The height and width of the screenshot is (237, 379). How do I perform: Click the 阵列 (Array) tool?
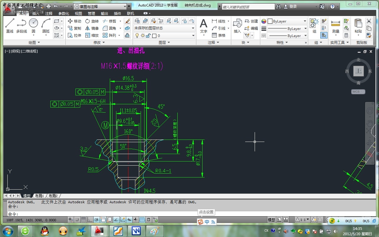click(x=110, y=35)
